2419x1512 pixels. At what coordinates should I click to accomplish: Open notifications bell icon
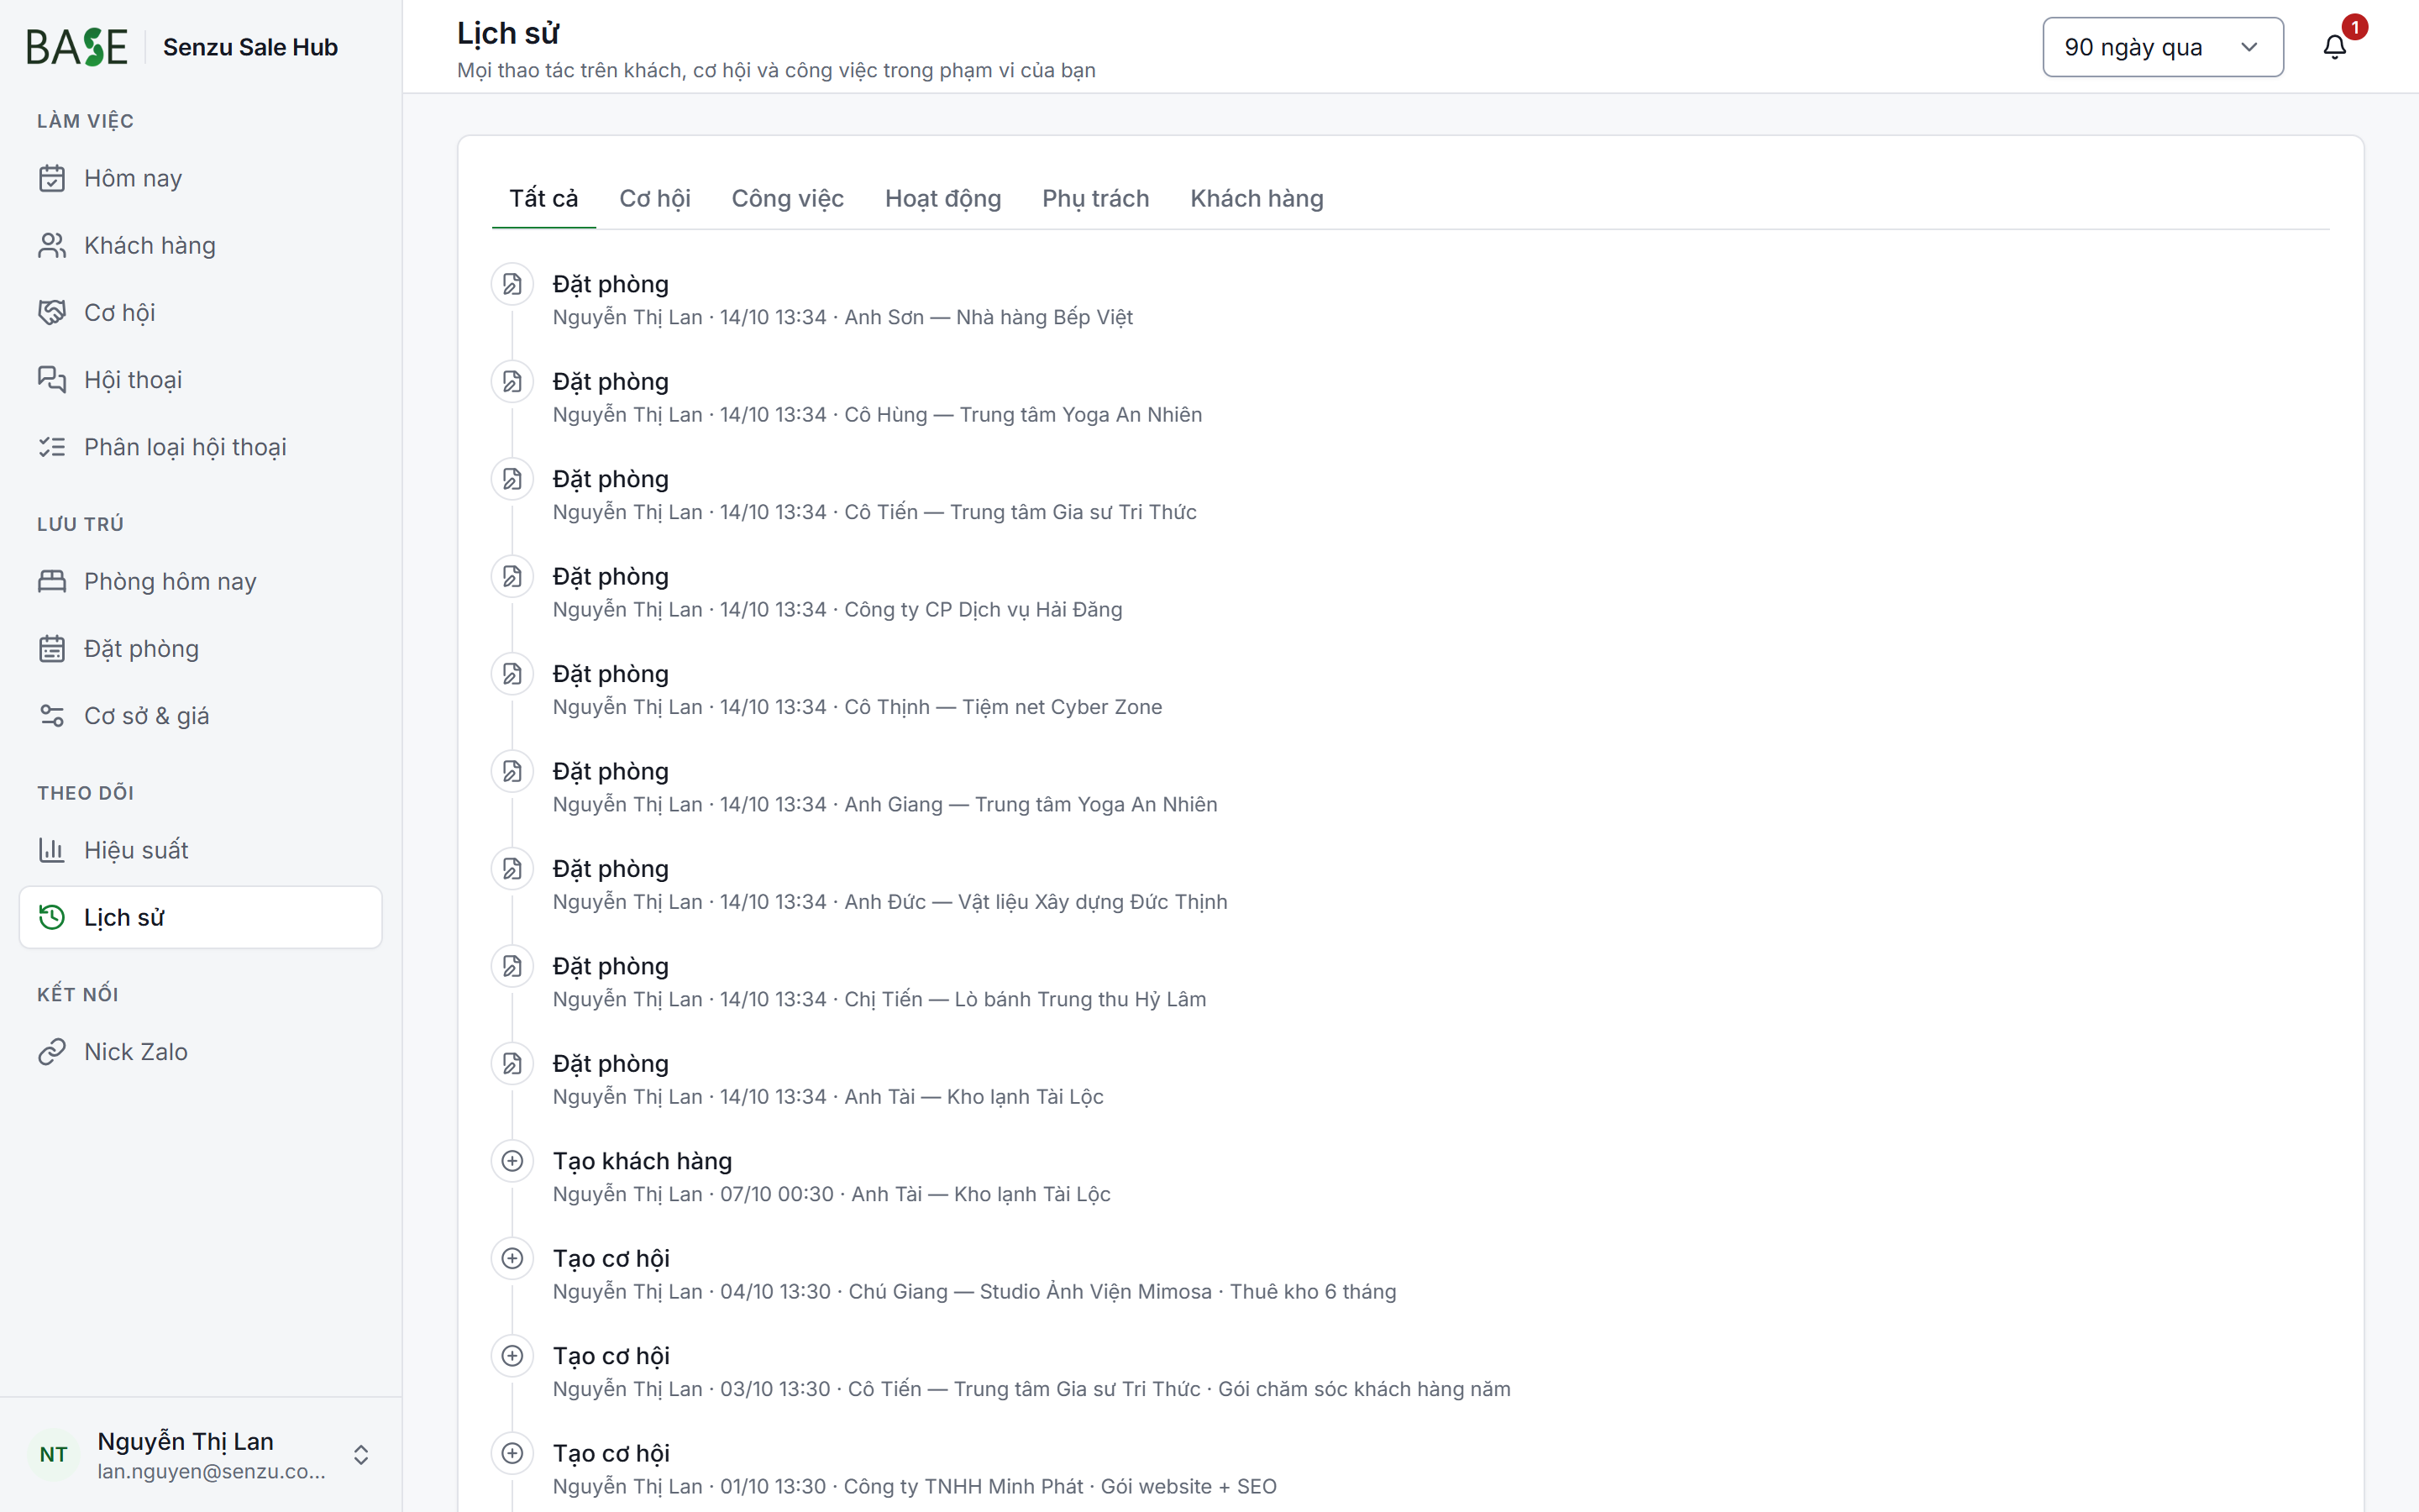tap(2334, 47)
